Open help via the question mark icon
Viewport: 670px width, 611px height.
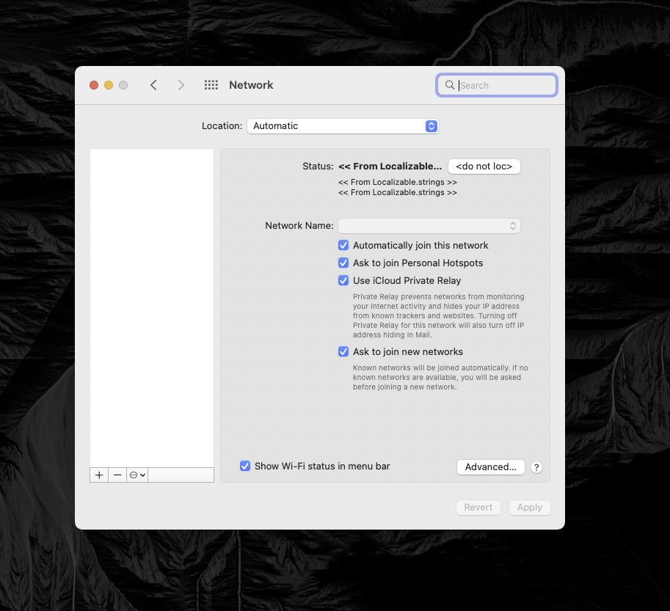tap(536, 467)
